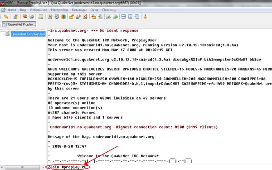272x170 pixels.
Task: Click the DCC Chat icon
Action: pos(78,16)
